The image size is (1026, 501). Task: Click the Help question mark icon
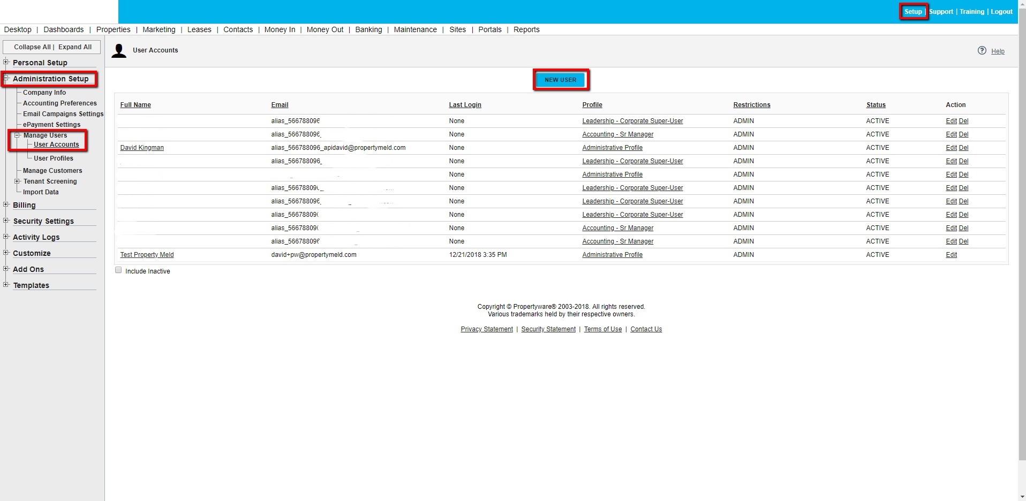pos(982,50)
